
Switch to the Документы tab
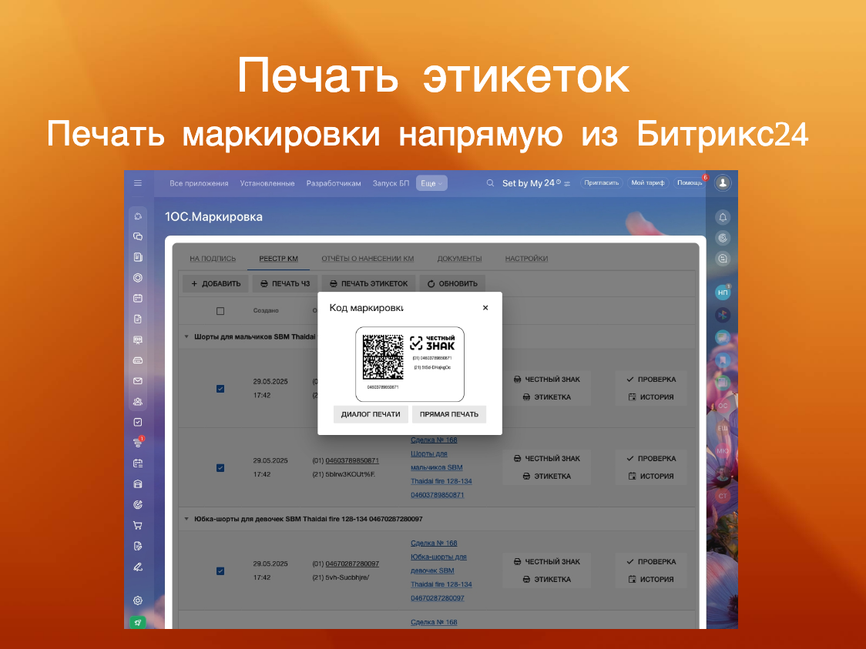(459, 258)
